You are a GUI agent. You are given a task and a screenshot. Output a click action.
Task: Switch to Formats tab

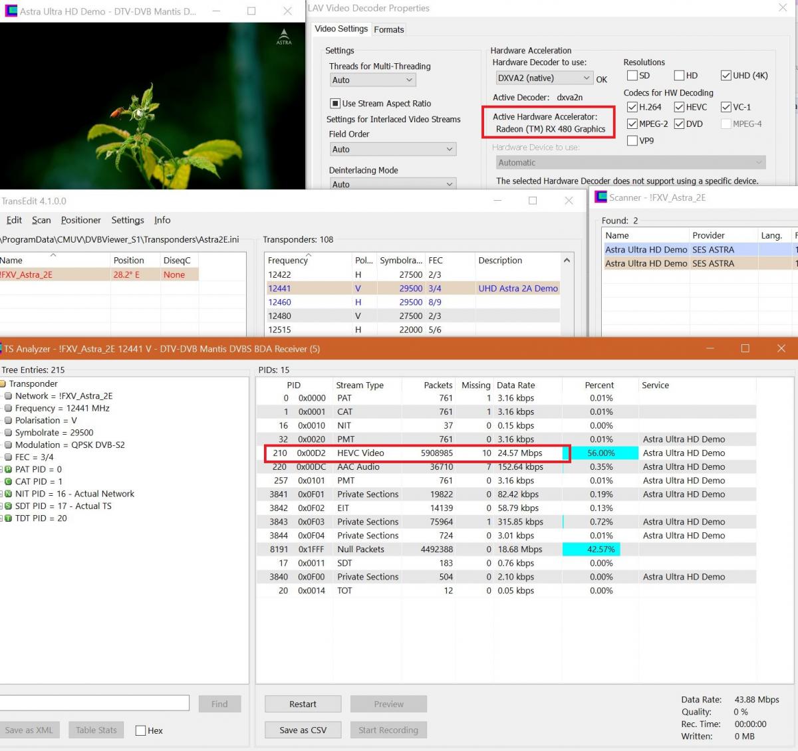coord(389,30)
